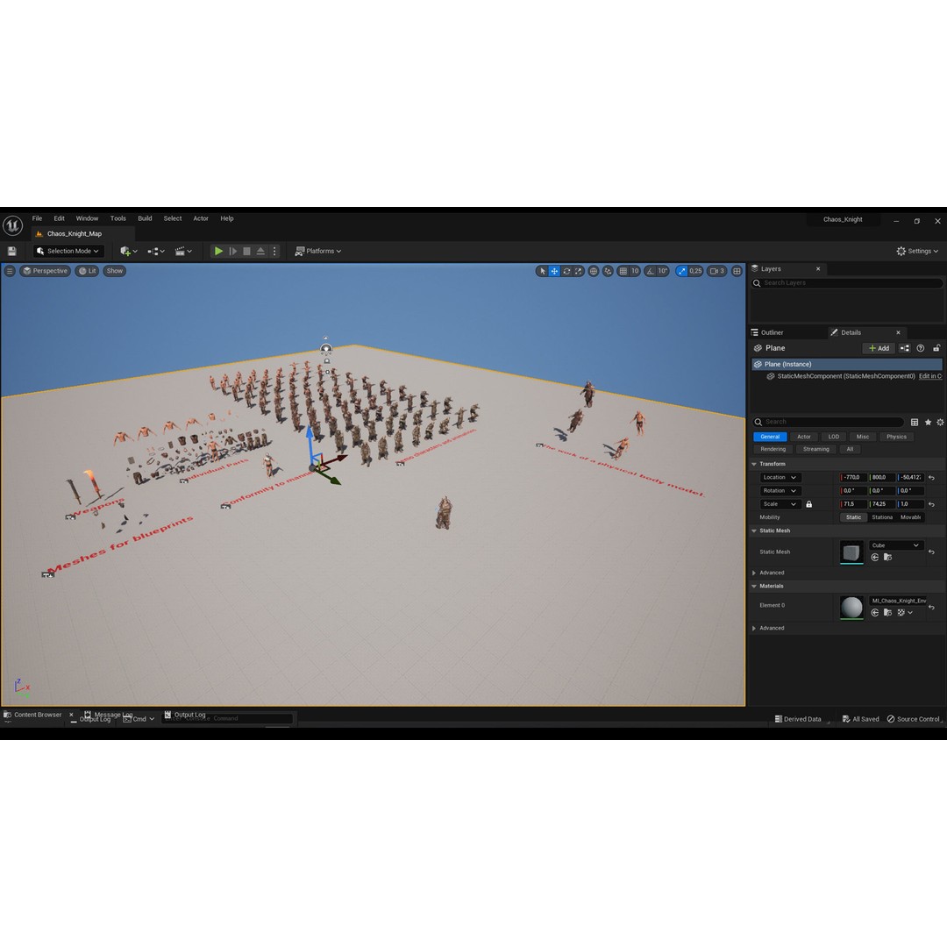947x947 pixels.
Task: Select the rotate gizmo tool
Action: coord(566,271)
